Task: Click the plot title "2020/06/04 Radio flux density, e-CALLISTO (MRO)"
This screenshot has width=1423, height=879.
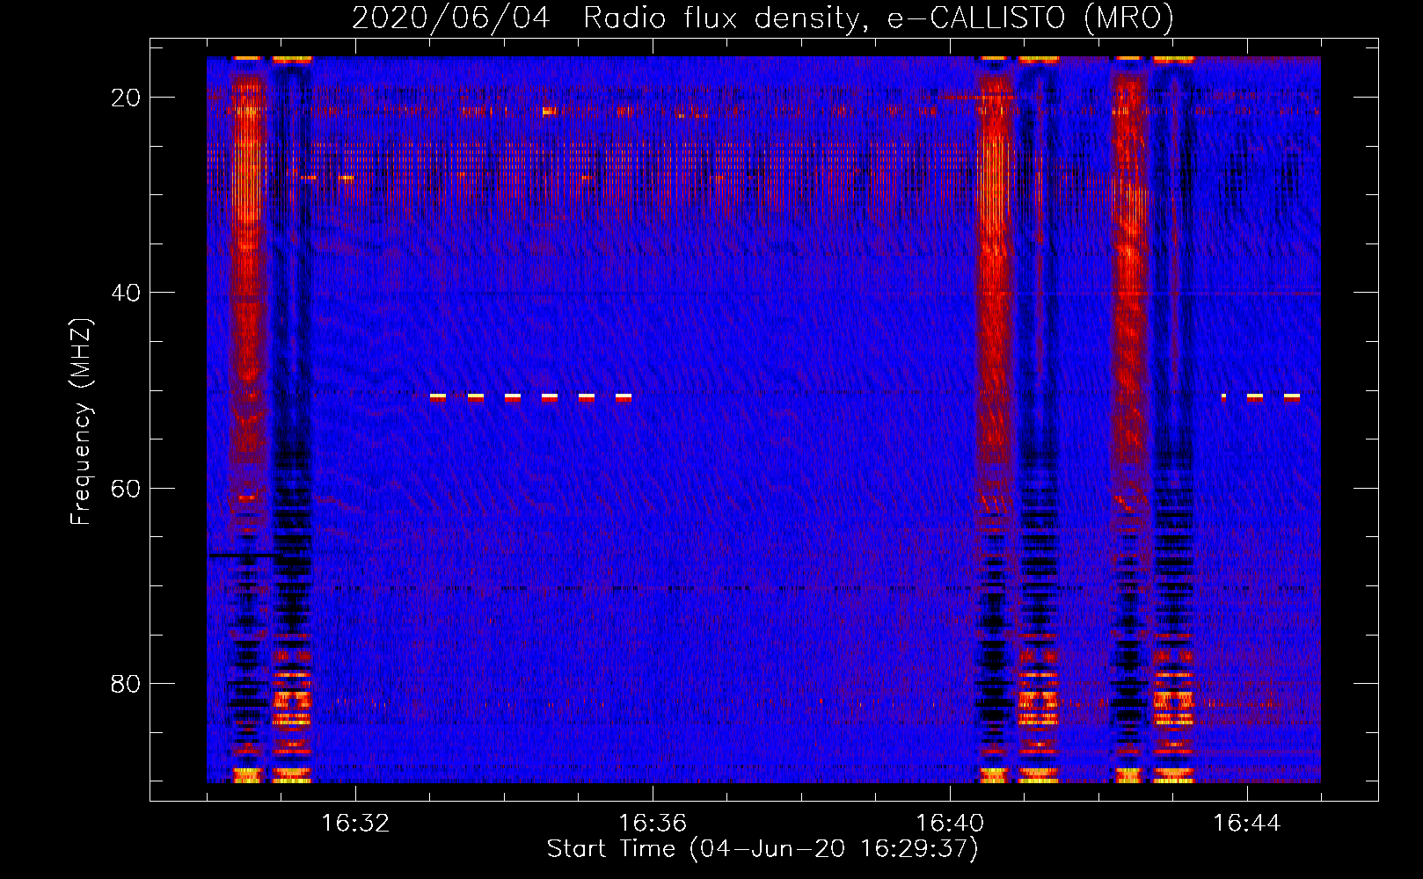Action: point(763,18)
